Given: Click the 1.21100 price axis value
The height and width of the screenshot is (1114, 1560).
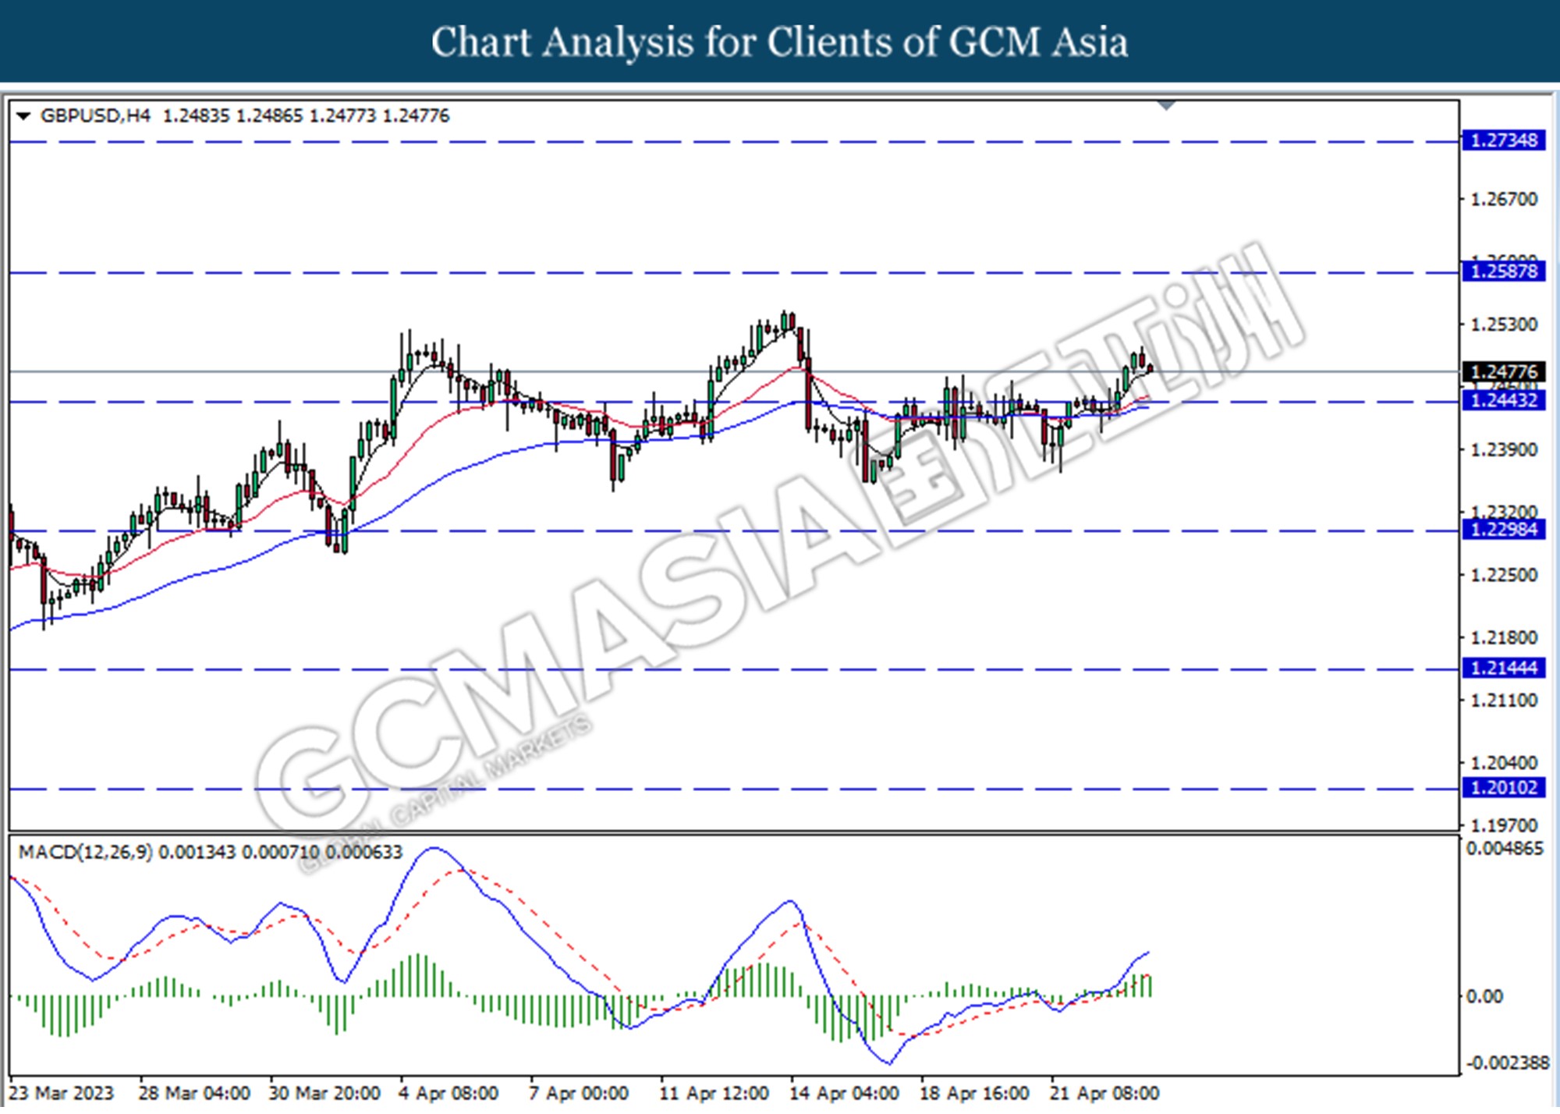Looking at the screenshot, I should [1504, 701].
